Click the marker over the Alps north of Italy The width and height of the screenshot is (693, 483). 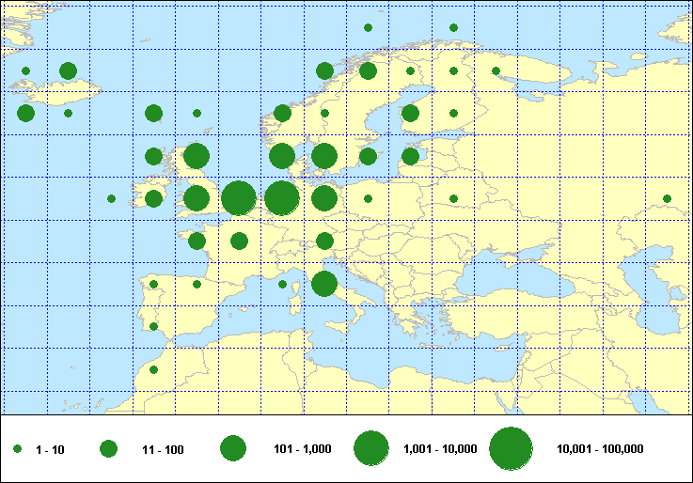324,241
